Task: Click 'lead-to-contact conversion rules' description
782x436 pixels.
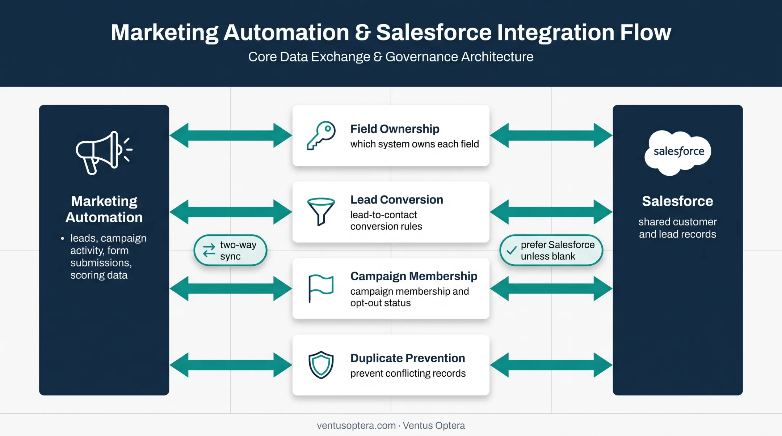Action: (386, 221)
